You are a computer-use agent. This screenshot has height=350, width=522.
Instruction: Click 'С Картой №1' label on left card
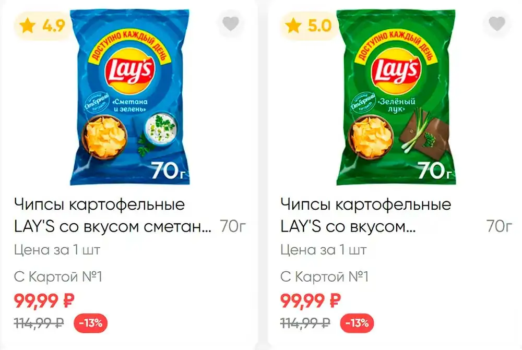point(58,277)
